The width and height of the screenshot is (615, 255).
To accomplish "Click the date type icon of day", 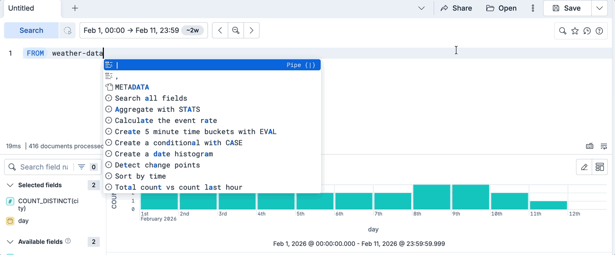I will 10,221.
